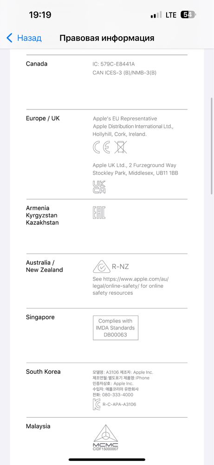Tap the blue back chevron icon

[9, 38]
